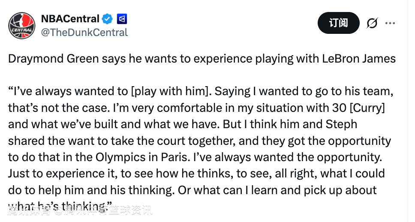Click the NBACentral profile avatar
The image size is (415, 222).
coord(21,26)
